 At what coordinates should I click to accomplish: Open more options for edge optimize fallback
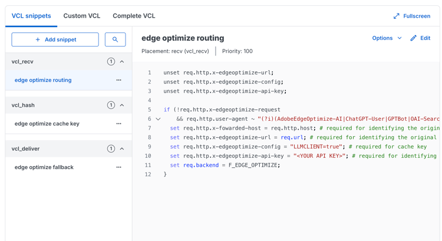click(119, 167)
